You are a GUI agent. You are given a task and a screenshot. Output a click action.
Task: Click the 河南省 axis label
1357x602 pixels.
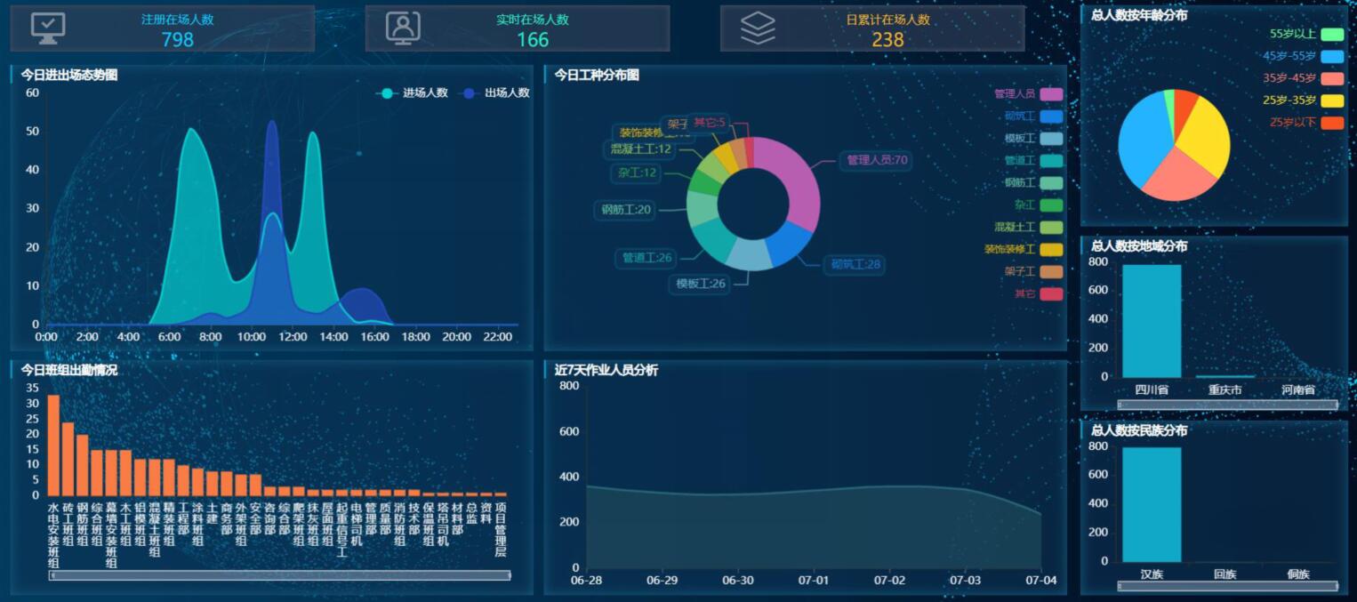tap(1298, 389)
